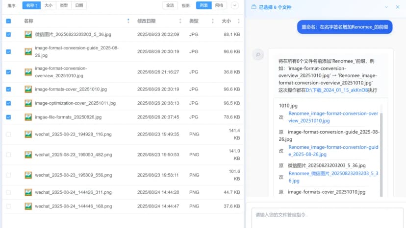Click image icon of imgae-file-formats_20250826.jpg
406x228 pixels.
28,117
